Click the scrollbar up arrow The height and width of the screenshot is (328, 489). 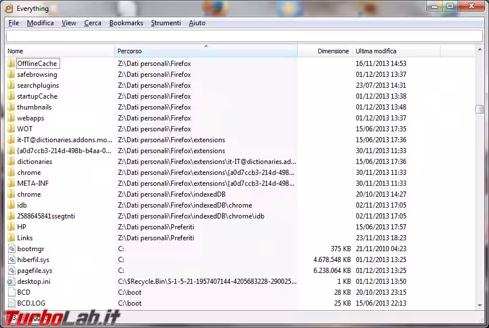[x=480, y=50]
